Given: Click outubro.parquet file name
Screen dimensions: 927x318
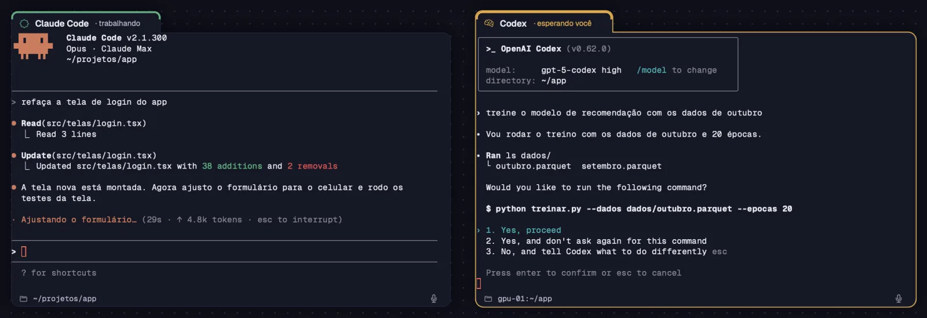Looking at the screenshot, I should click(x=533, y=166).
